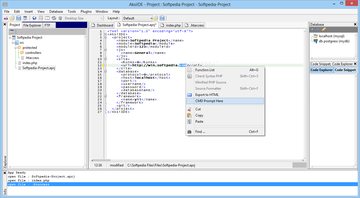This screenshot has height=198, width=360.
Task: Open the Database menu
Action: [56, 12]
